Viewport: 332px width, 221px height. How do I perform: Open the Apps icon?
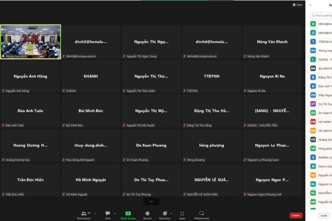tap(182, 213)
